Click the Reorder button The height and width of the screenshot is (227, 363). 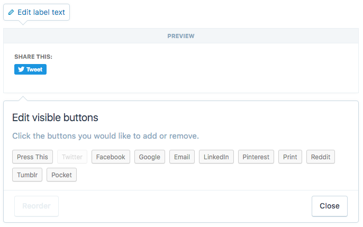[x=37, y=206]
